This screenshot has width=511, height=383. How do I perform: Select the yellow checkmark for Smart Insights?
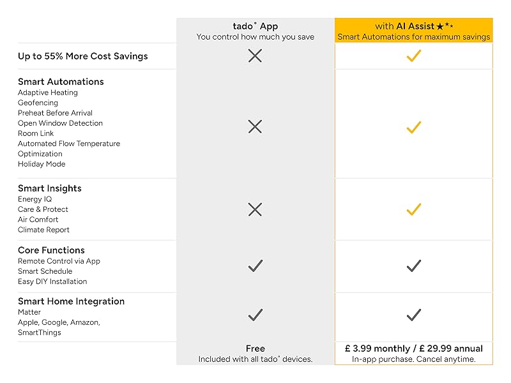[414, 209]
